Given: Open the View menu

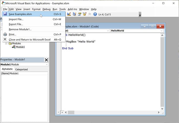Looking at the screenshot, I should (x=18, y=9).
